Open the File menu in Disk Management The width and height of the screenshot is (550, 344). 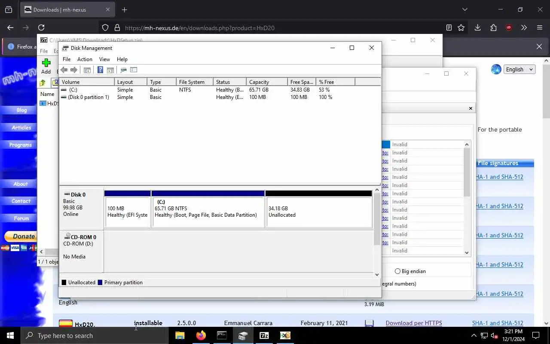[67, 59]
